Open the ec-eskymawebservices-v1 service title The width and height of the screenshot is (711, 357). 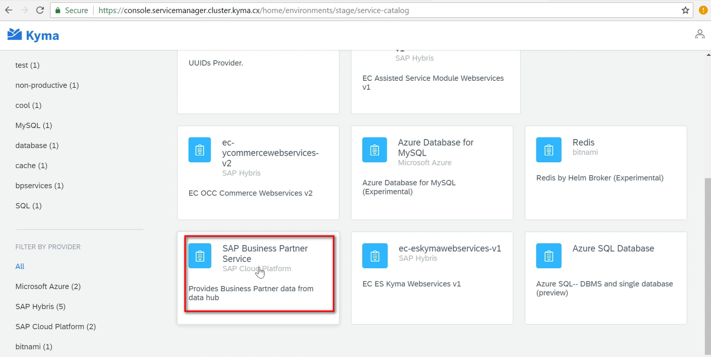[450, 248]
